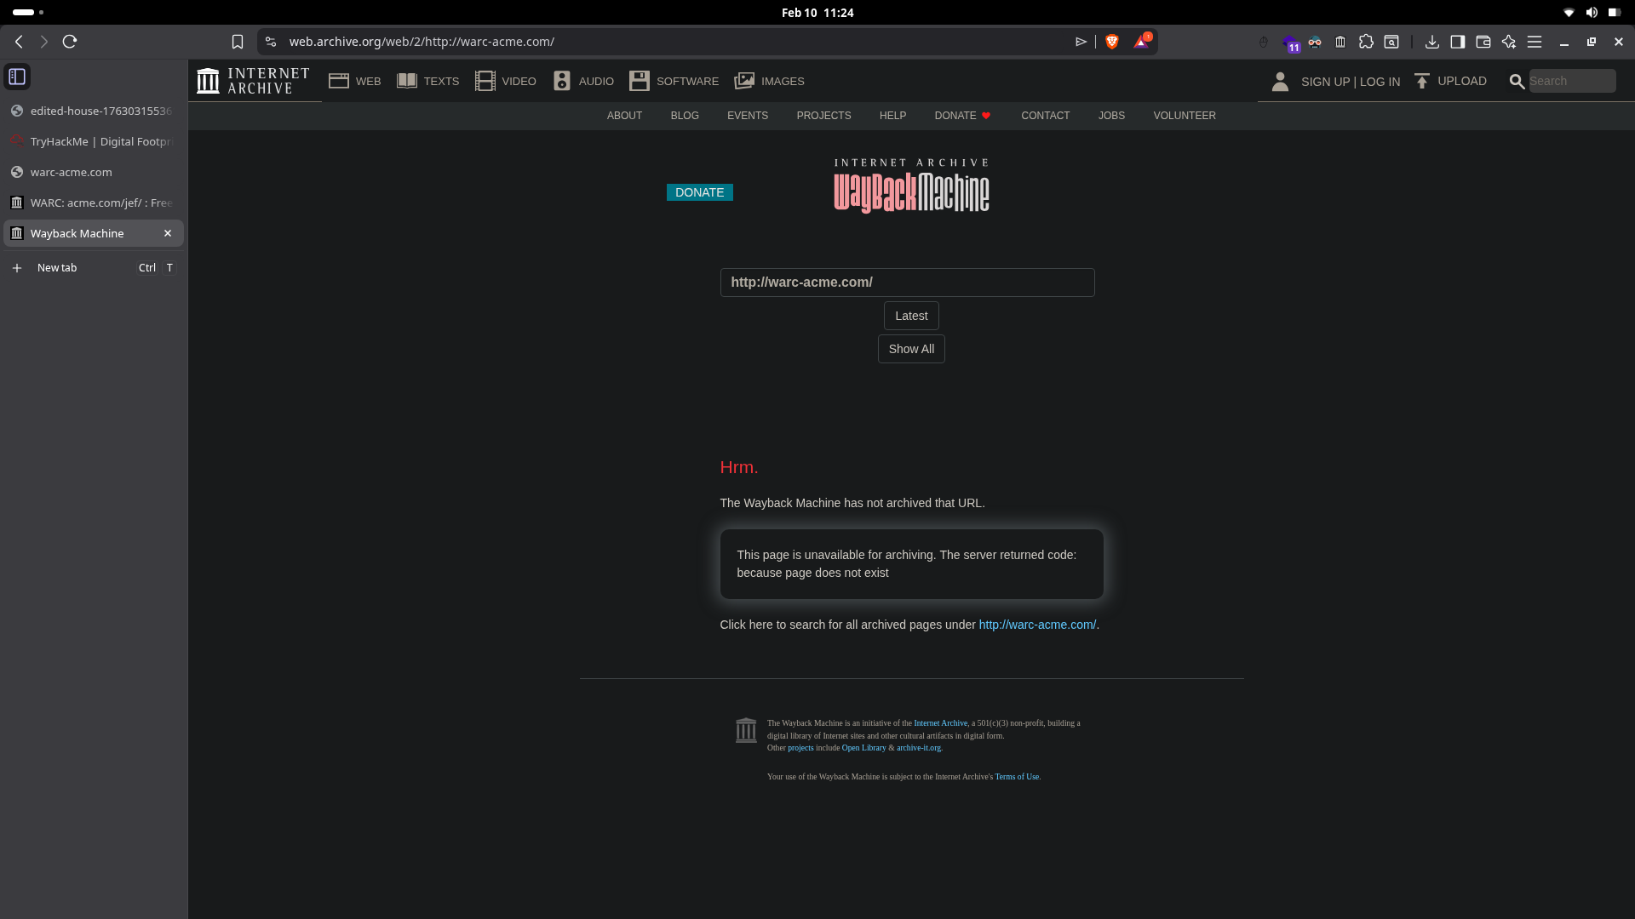Open Brave Rewards triangle icon

[x=1141, y=42]
